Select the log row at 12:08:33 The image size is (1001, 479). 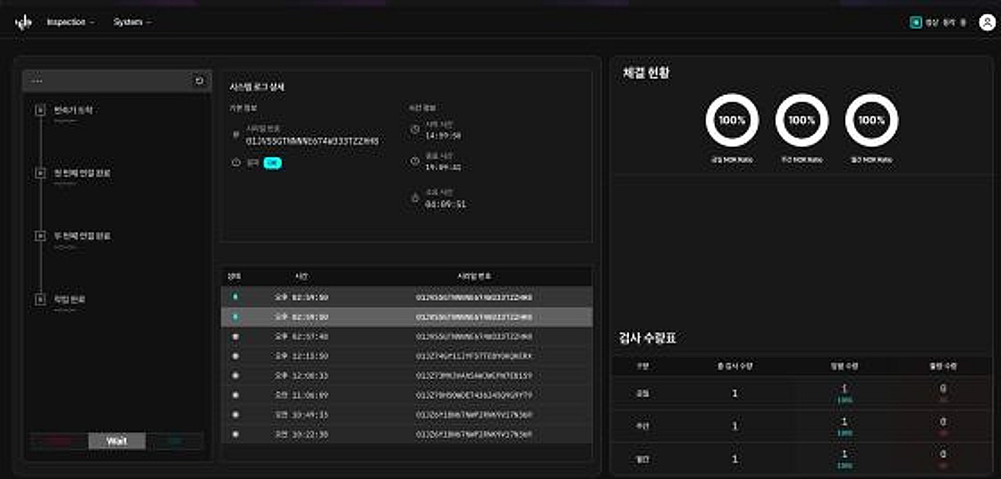407,376
